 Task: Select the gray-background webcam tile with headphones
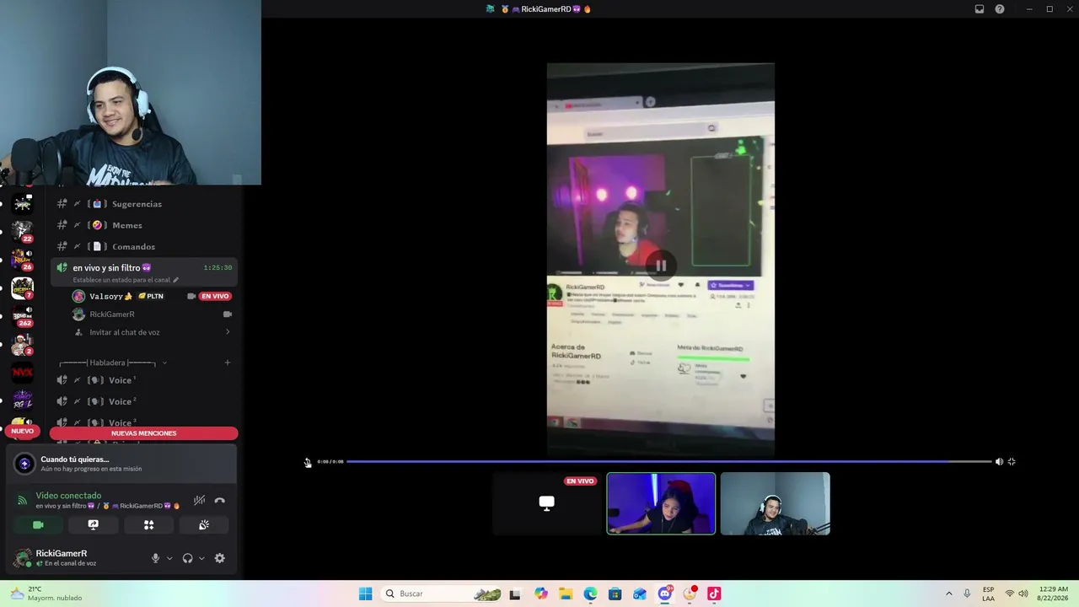[776, 503]
